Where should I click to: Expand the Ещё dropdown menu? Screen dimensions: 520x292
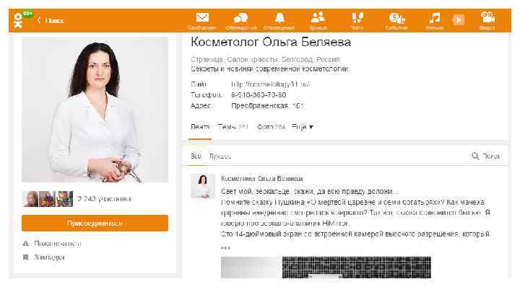tap(303, 127)
